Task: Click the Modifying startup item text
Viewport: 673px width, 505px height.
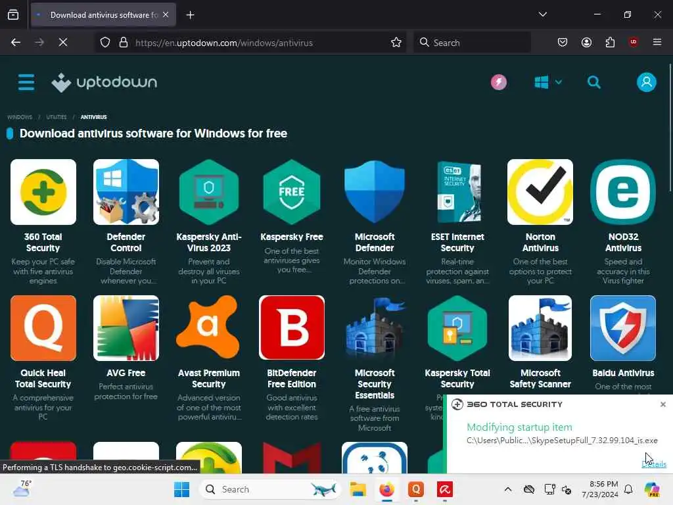Action: 519,427
